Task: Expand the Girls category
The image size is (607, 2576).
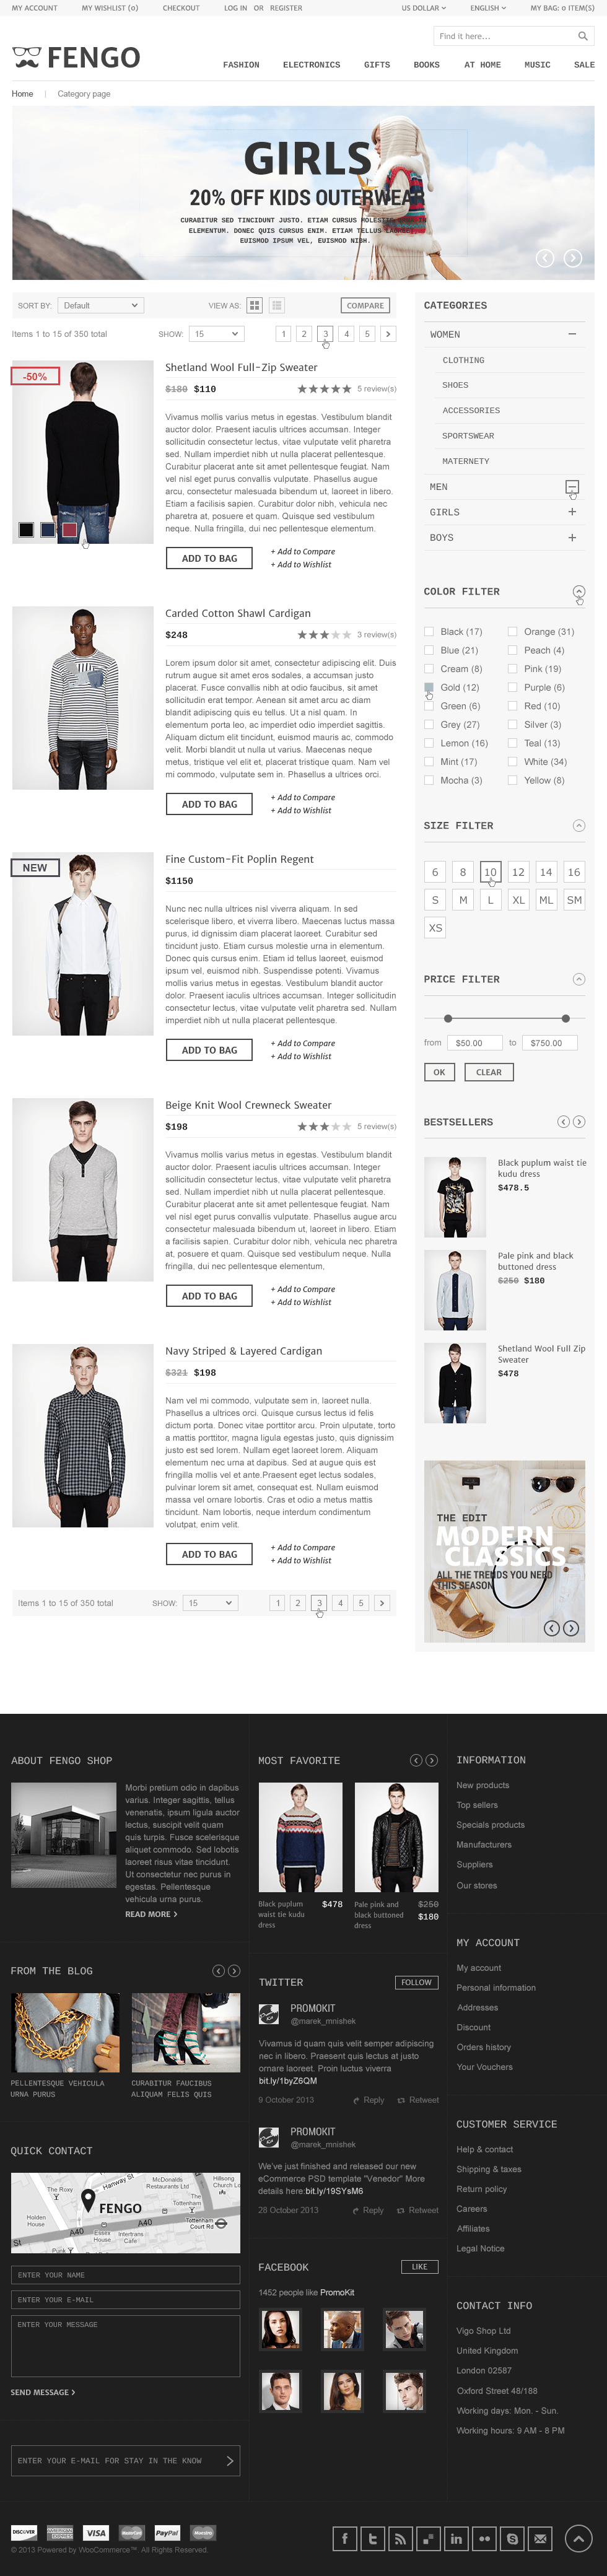Action: tap(572, 512)
